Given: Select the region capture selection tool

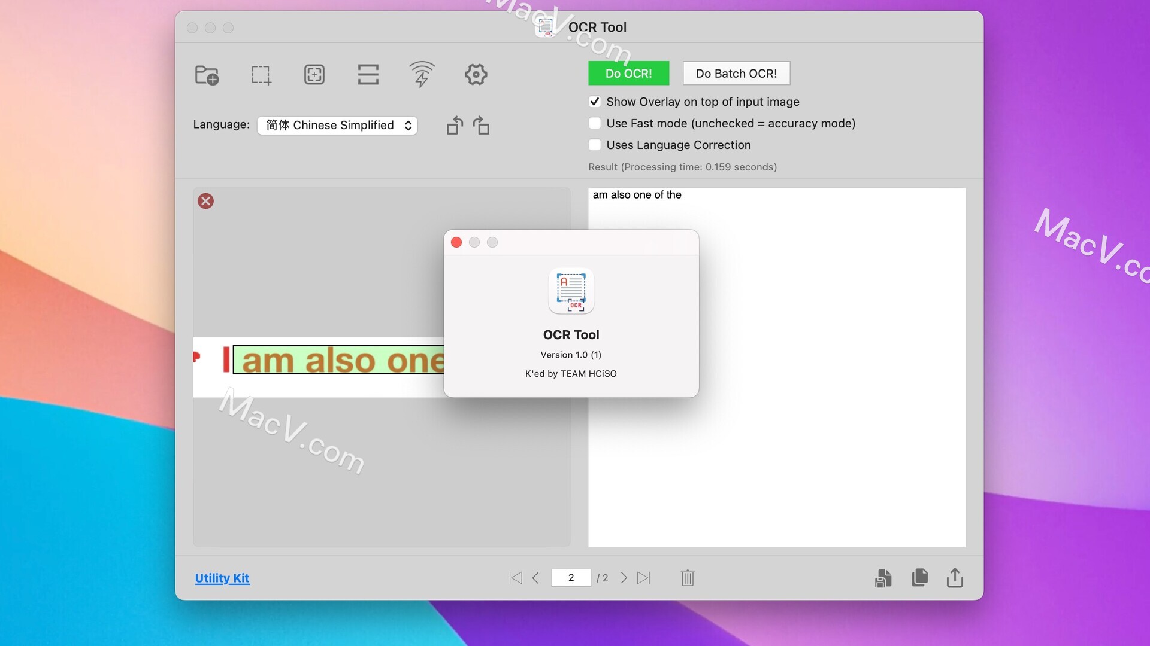Looking at the screenshot, I should [x=261, y=75].
